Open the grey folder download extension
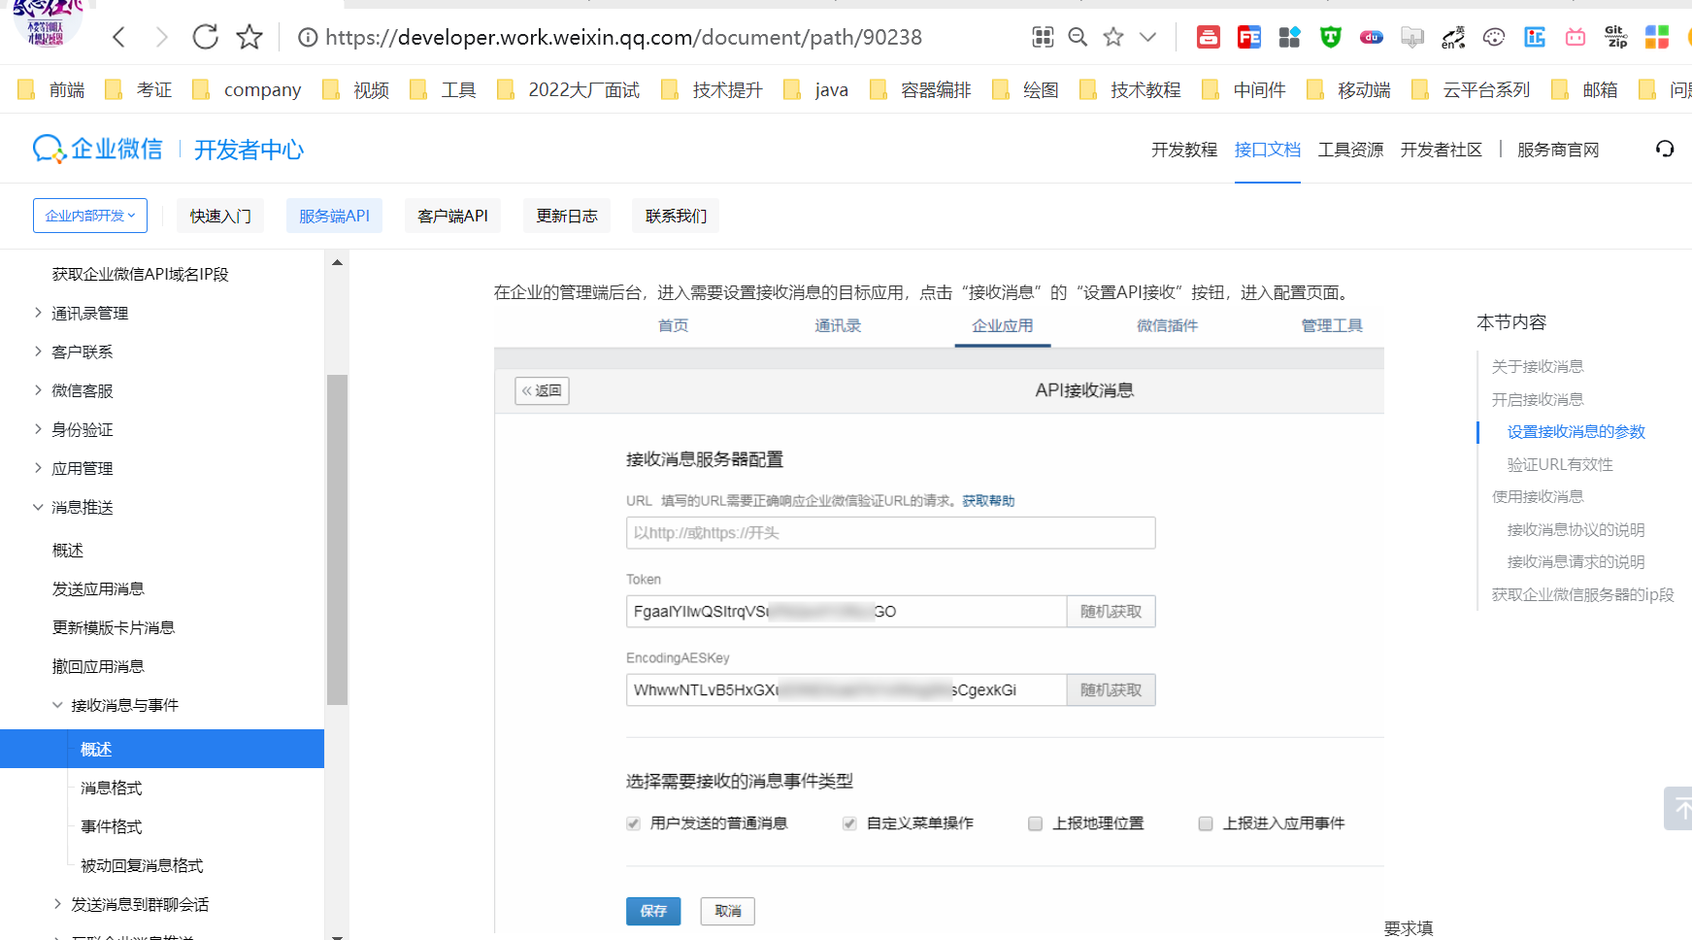 (1412, 38)
